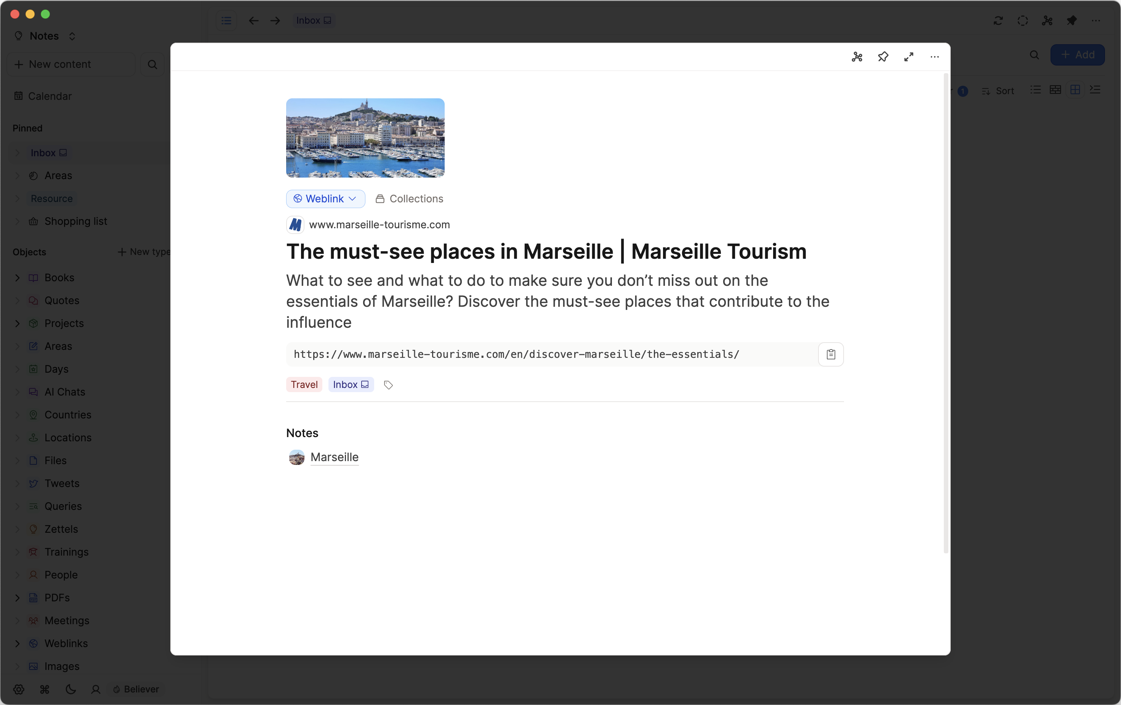Expand the PDFs tree chevron

(17, 598)
